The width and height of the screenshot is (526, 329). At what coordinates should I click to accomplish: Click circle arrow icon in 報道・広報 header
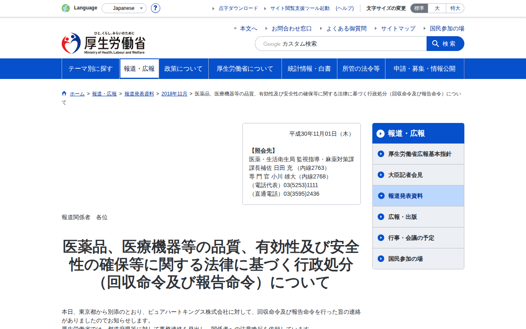[x=381, y=133]
